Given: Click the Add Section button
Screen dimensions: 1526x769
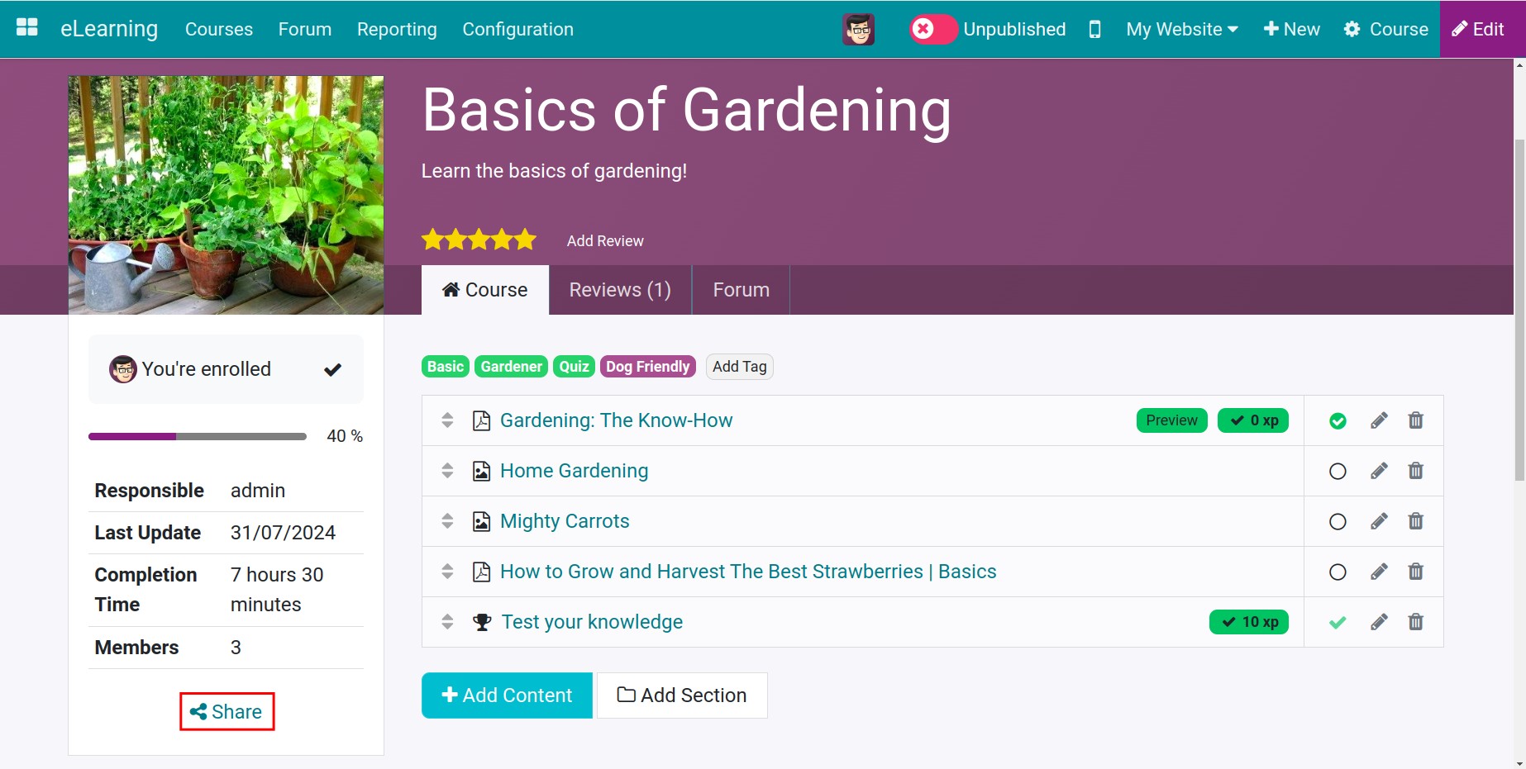Looking at the screenshot, I should pos(682,695).
